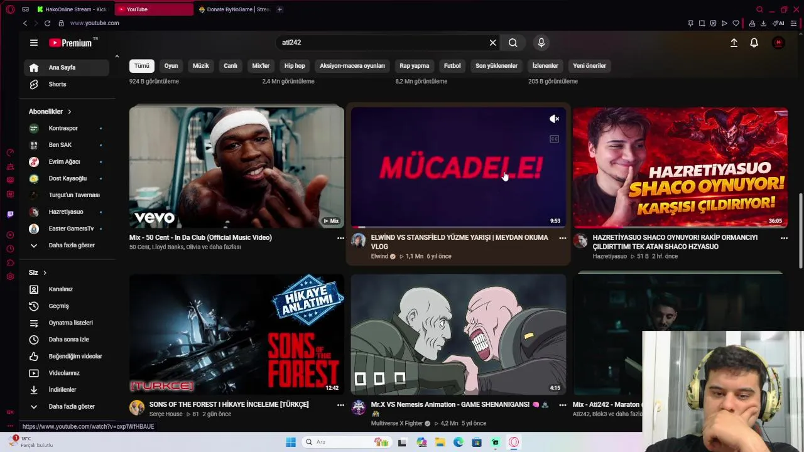Image resolution: width=804 pixels, height=452 pixels.
Task: Open a new browser tab
Action: [x=280, y=9]
